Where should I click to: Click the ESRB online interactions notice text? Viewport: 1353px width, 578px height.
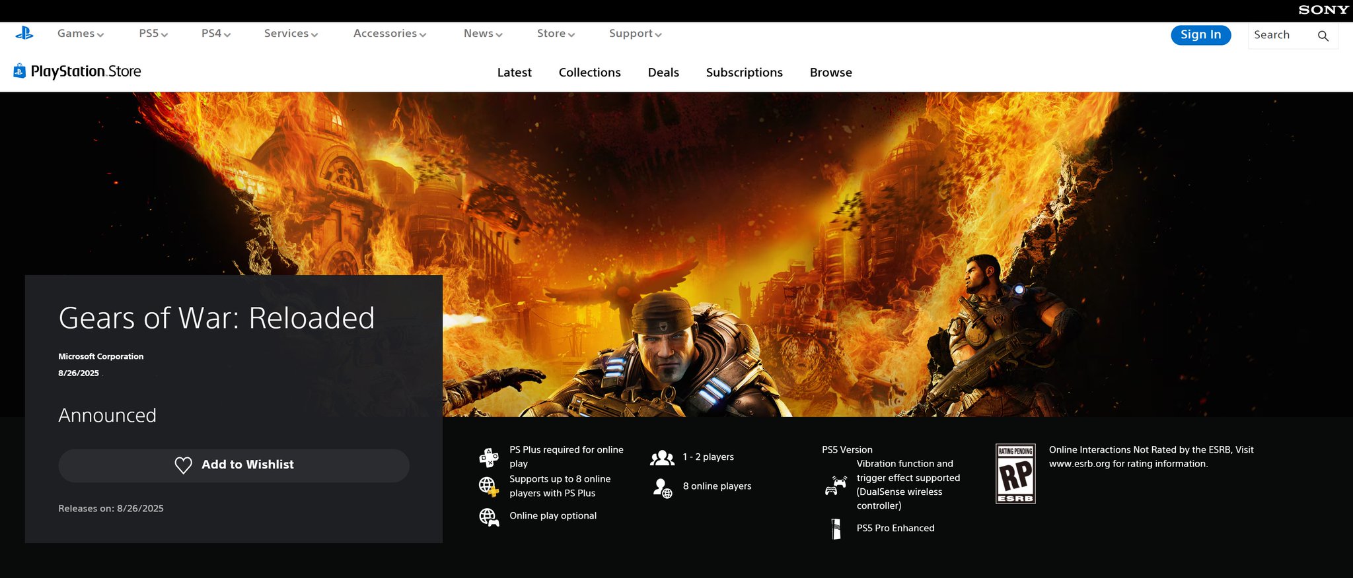pos(1151,457)
